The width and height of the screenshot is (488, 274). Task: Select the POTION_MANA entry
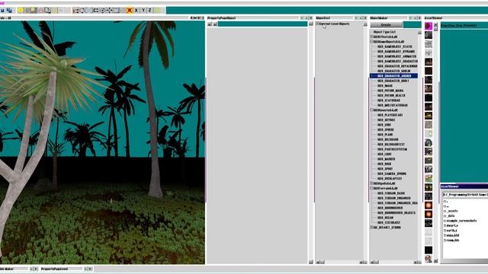[x=390, y=91]
